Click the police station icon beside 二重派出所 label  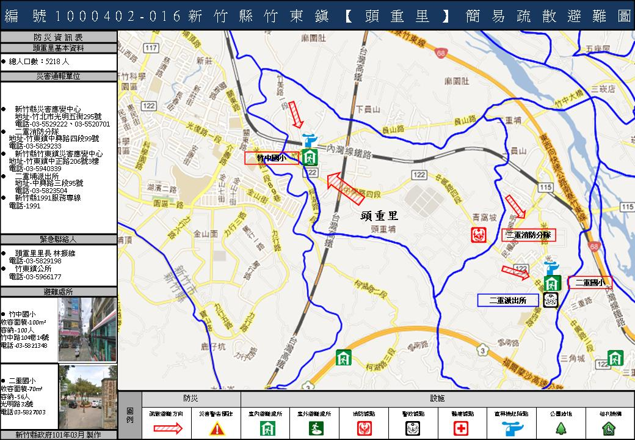click(550, 300)
